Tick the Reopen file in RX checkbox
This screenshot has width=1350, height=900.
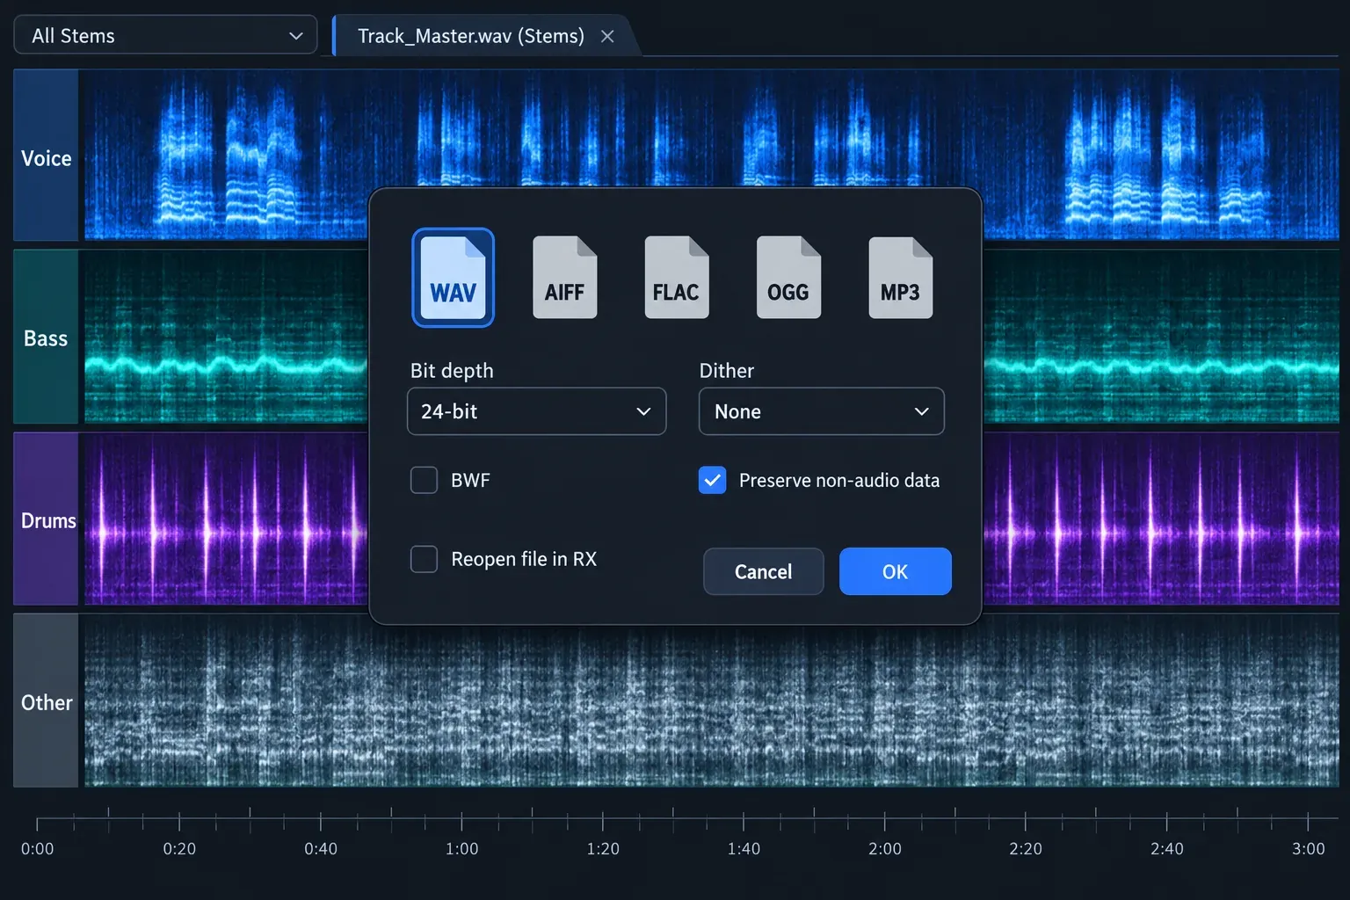click(x=425, y=559)
